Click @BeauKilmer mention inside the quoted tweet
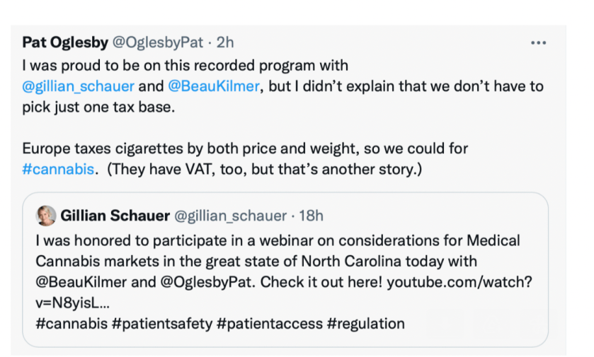 [x=81, y=282]
